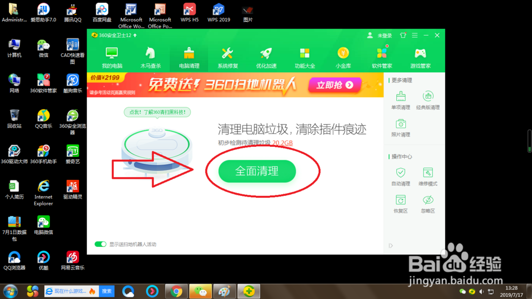Open 照片清理 tool
Image resolution: width=532 pixels, height=299 pixels.
click(401, 128)
